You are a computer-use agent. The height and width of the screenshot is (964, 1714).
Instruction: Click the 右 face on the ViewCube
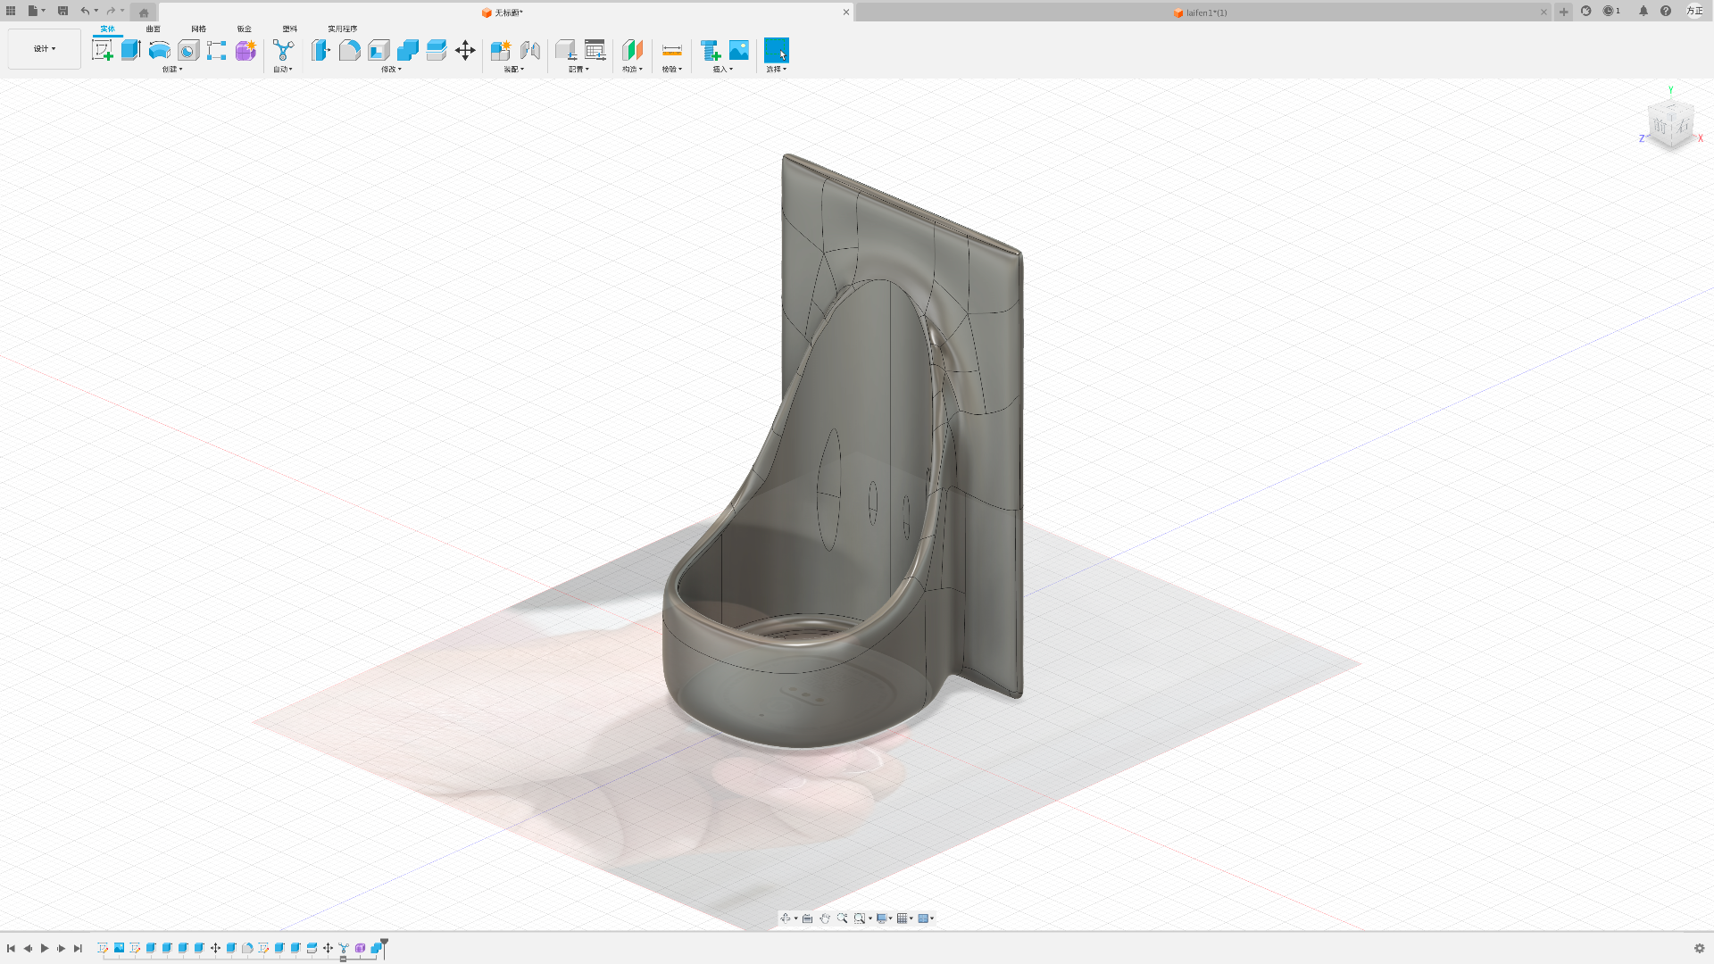(x=1683, y=127)
